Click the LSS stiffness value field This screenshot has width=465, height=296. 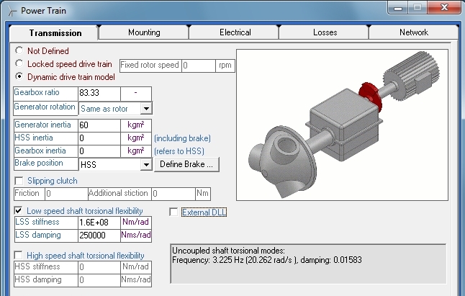tap(99, 223)
